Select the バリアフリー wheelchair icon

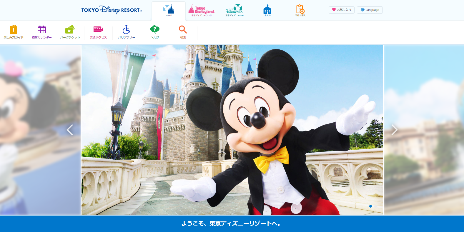pos(127,32)
